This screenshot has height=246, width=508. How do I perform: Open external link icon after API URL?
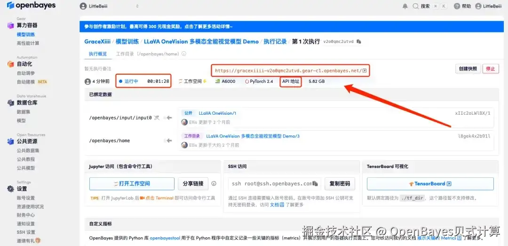[x=364, y=71]
